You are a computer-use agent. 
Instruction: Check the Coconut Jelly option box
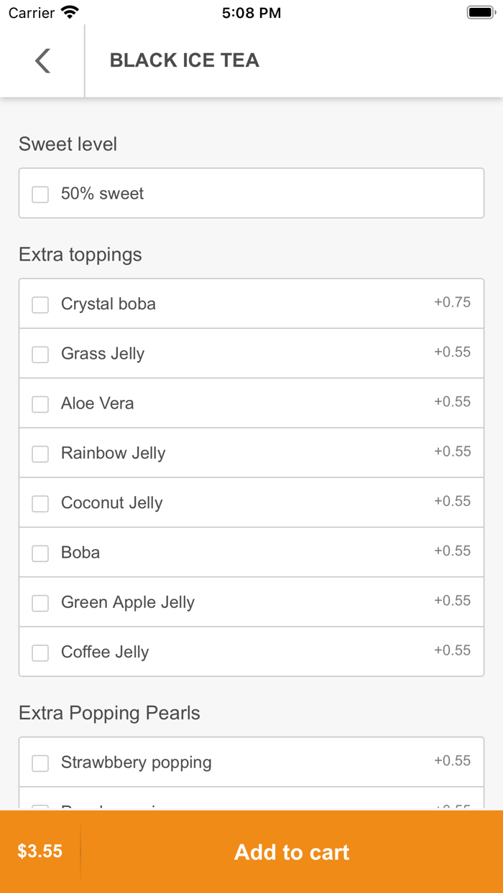click(x=40, y=504)
